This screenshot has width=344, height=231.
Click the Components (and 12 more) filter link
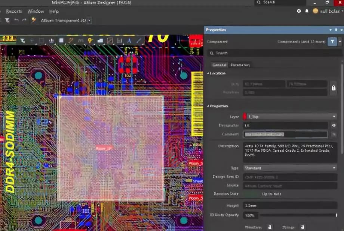pyautogui.click(x=301, y=41)
